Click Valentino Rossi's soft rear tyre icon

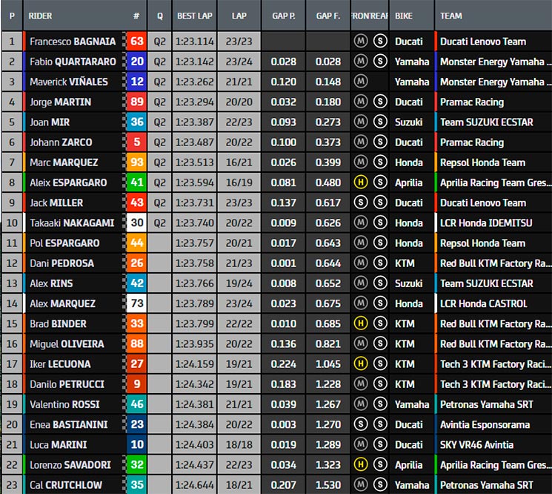click(x=380, y=404)
